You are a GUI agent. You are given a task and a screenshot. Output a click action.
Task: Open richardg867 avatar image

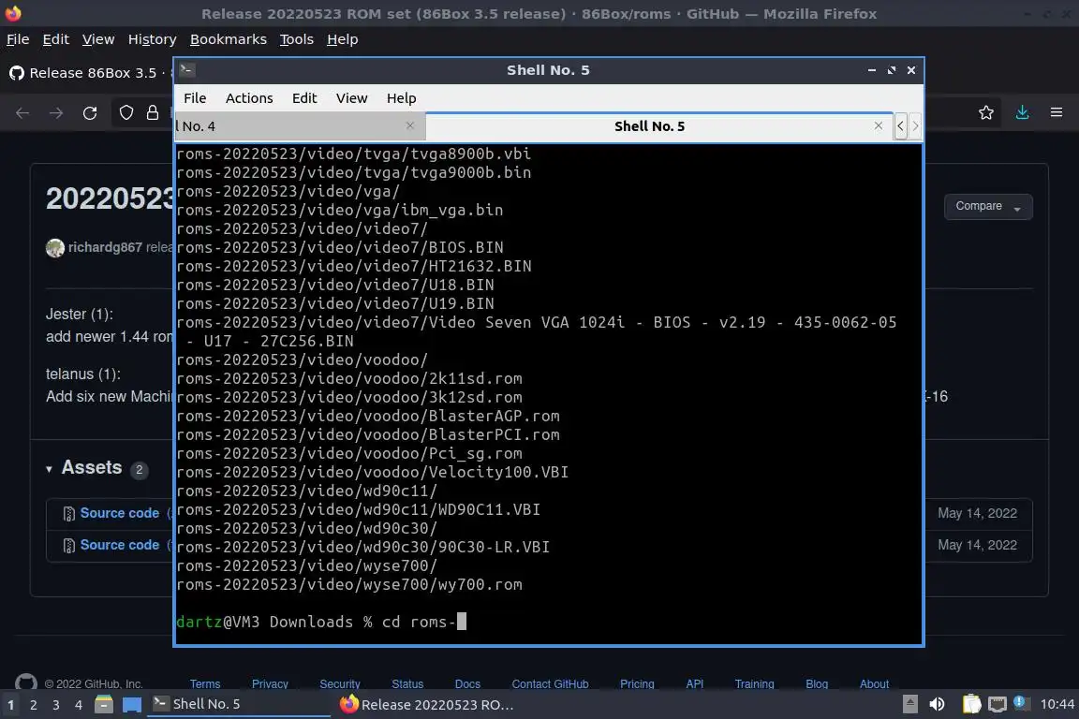pos(55,248)
